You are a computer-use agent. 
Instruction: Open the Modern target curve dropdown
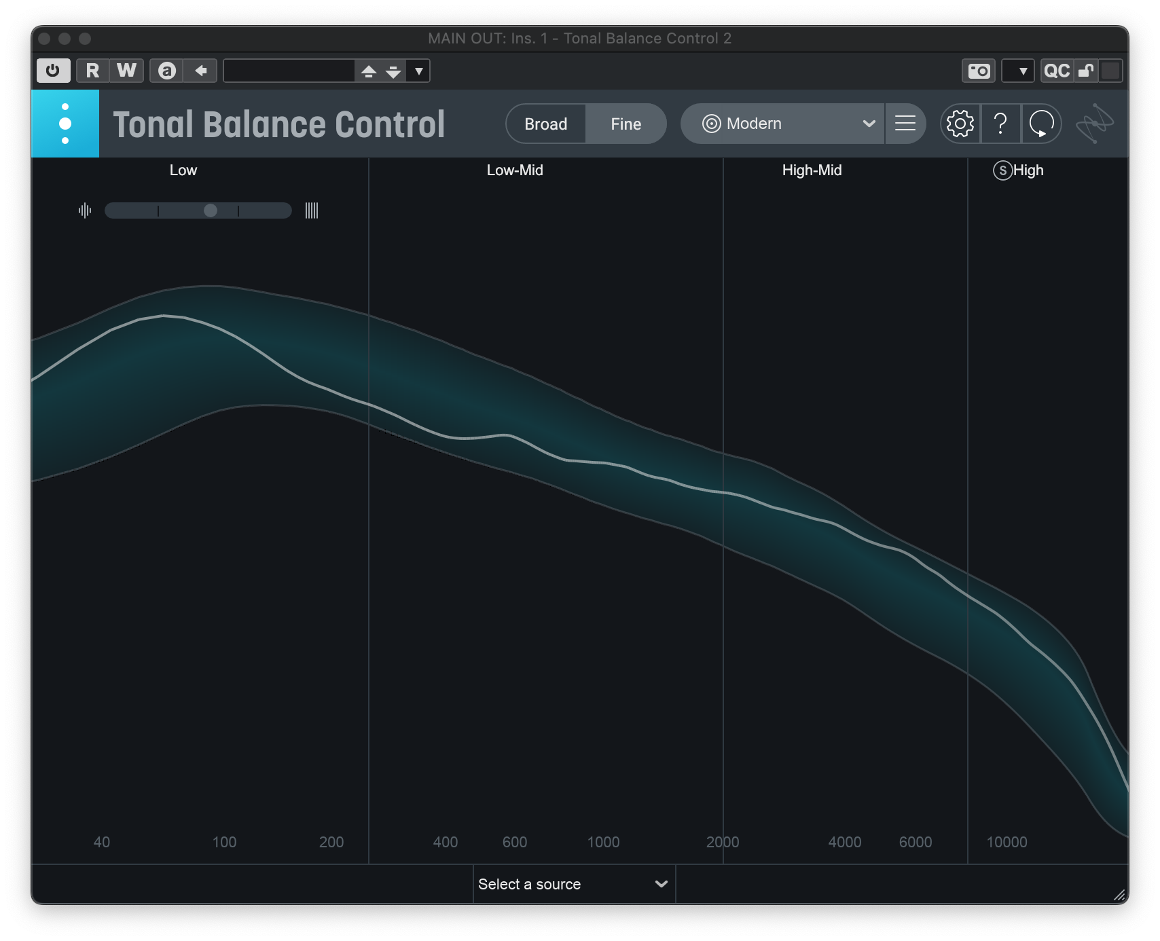[x=782, y=124]
